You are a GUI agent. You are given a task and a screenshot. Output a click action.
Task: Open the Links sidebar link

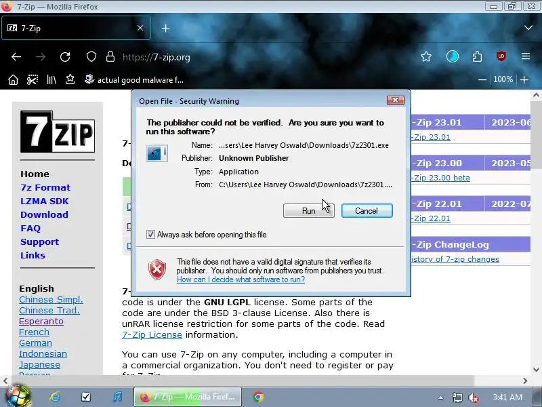(x=33, y=256)
